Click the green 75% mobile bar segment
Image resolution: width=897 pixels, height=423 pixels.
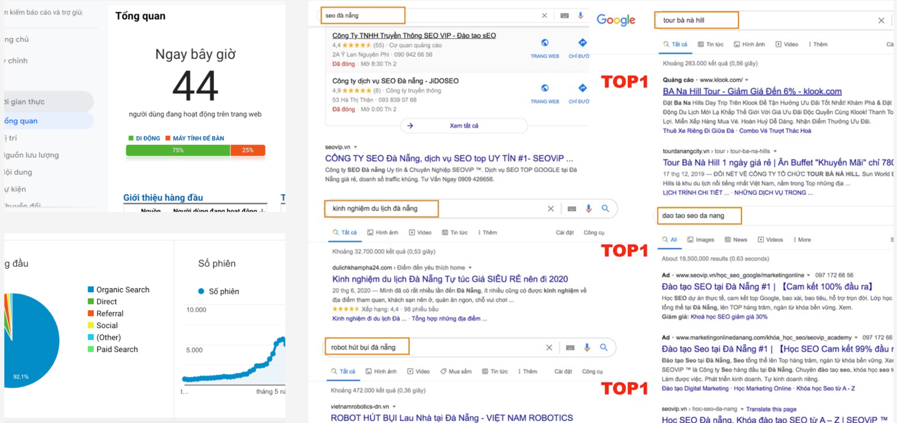tap(178, 150)
